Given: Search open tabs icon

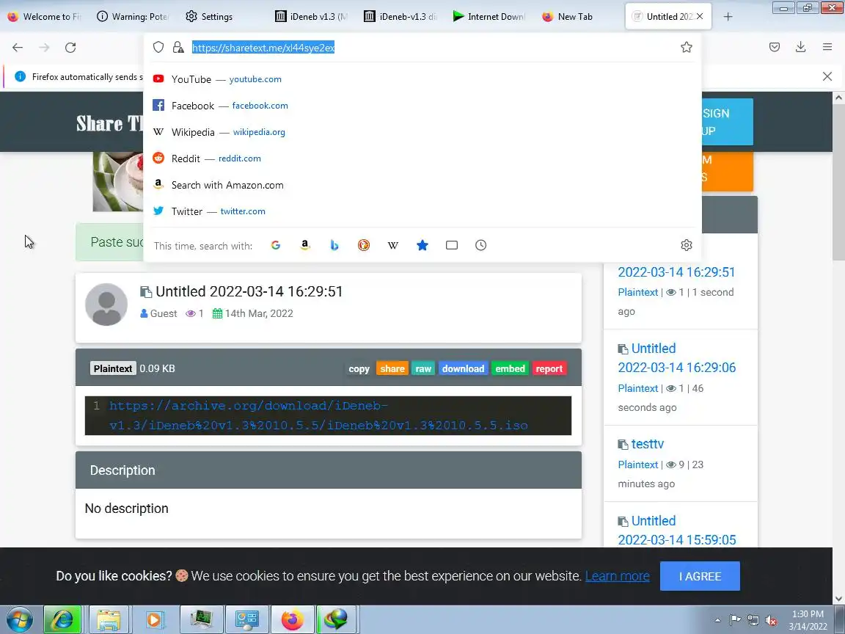Looking at the screenshot, I should tap(452, 245).
